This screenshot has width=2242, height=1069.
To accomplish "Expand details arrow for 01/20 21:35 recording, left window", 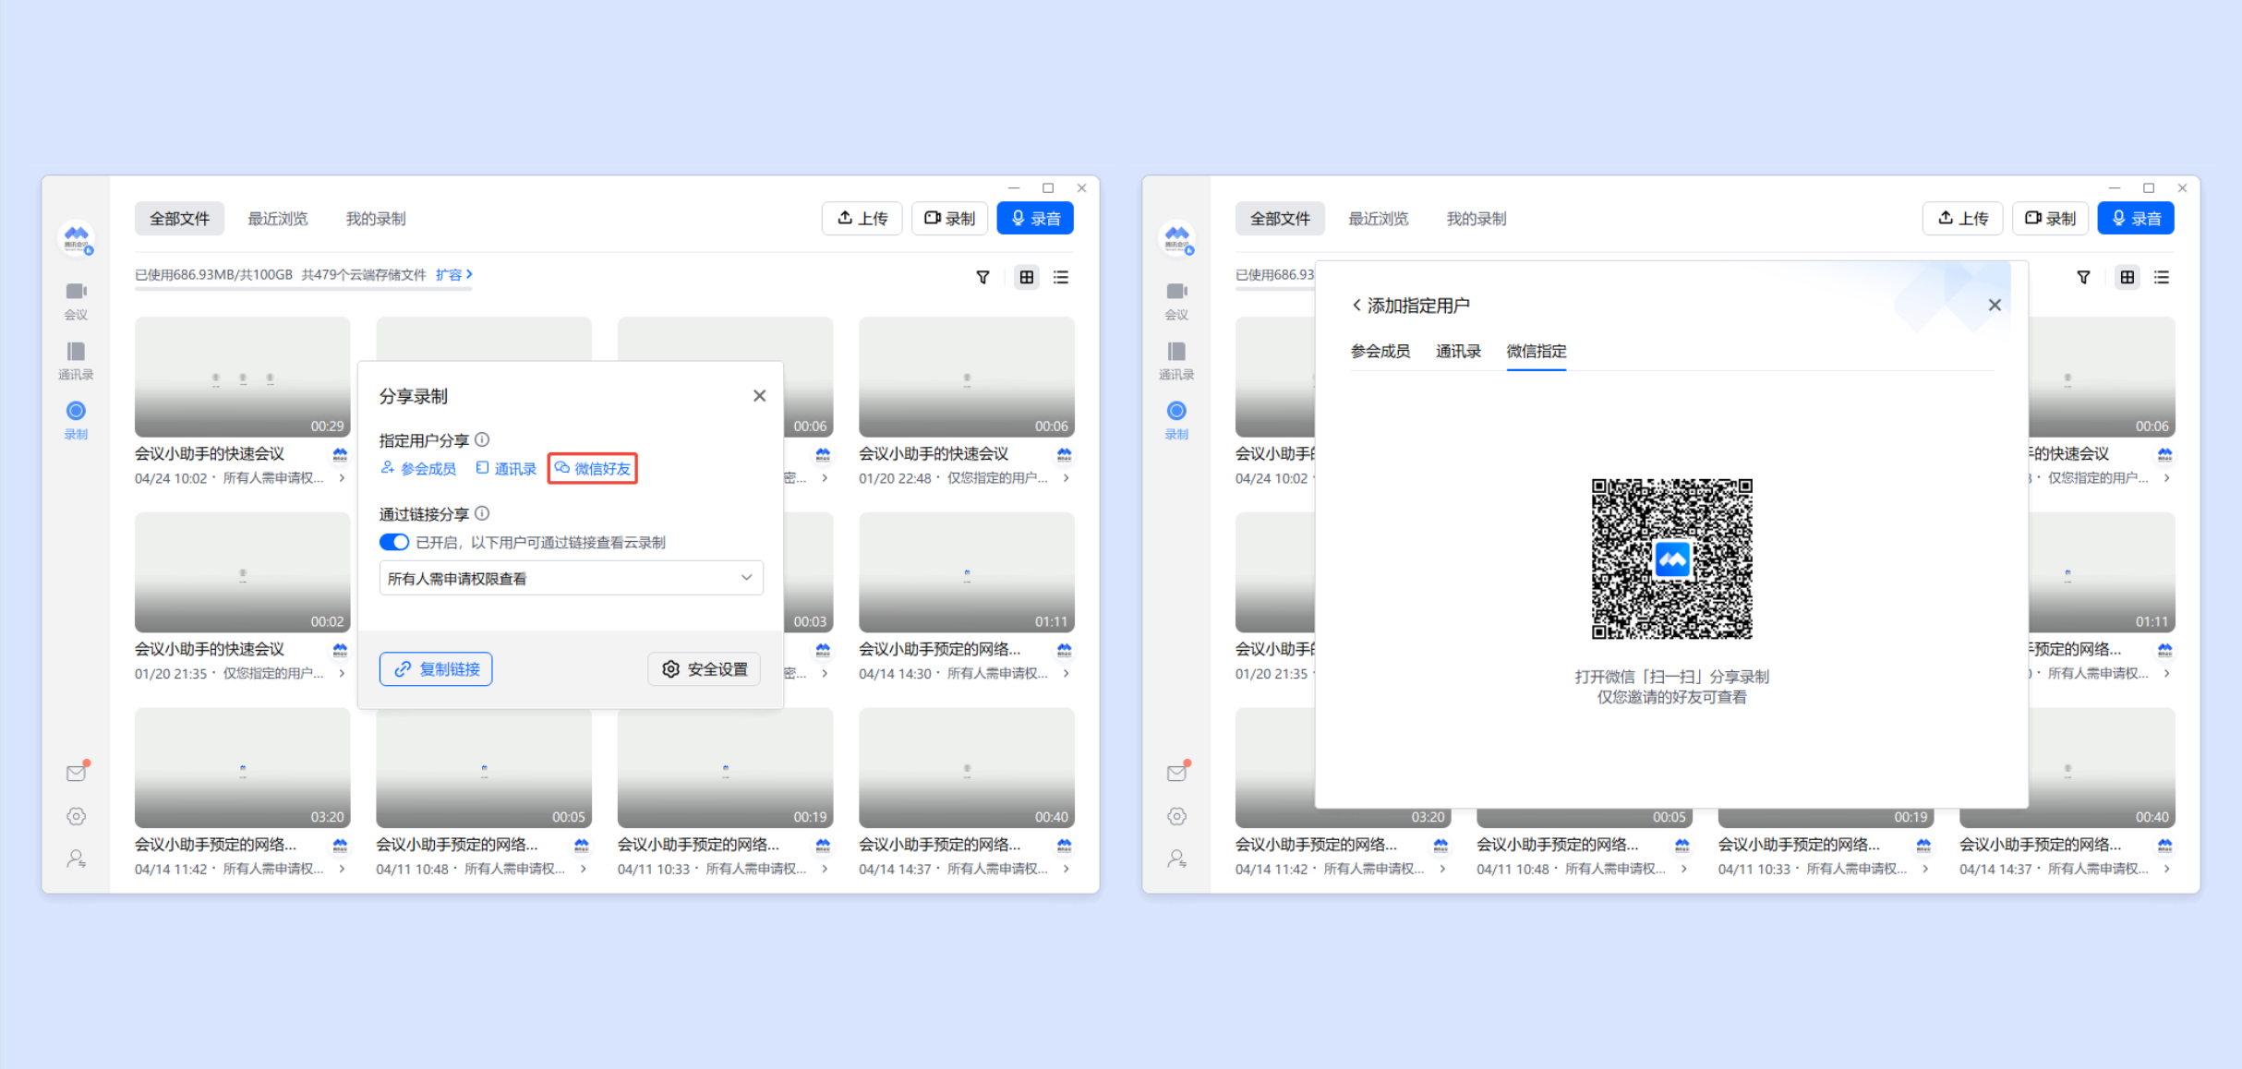I will click(342, 673).
